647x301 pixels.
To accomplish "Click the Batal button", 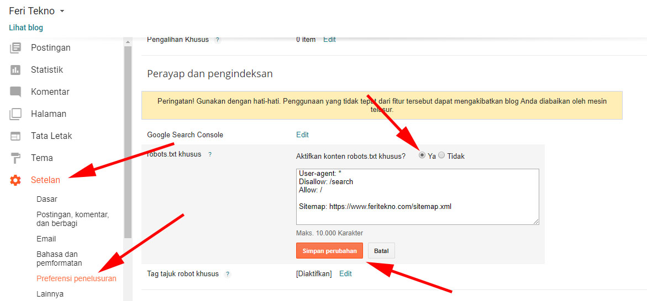I will (x=381, y=250).
